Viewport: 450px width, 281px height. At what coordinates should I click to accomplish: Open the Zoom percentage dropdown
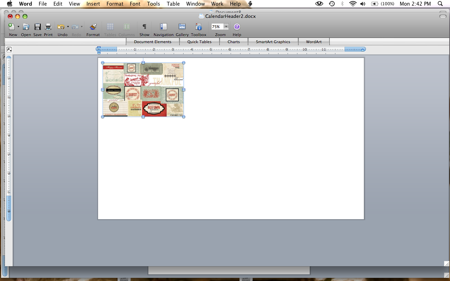pos(226,27)
